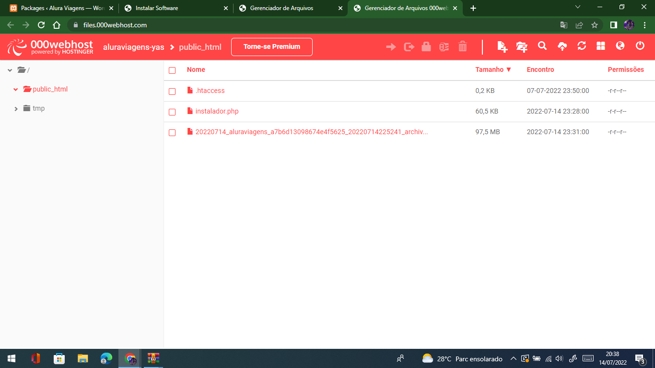Screen dimensions: 655x368
Task: Open the .htaccess file name
Action: tap(210, 91)
